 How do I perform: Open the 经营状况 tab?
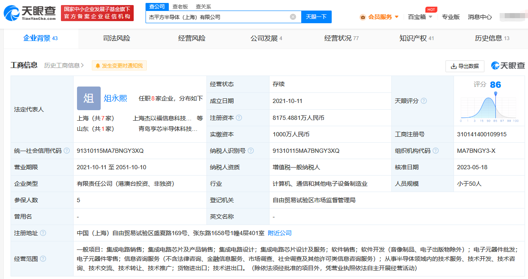[341, 38]
